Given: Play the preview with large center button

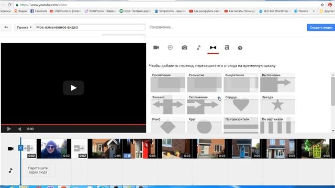Looking at the screenshot, I should click(73, 88).
